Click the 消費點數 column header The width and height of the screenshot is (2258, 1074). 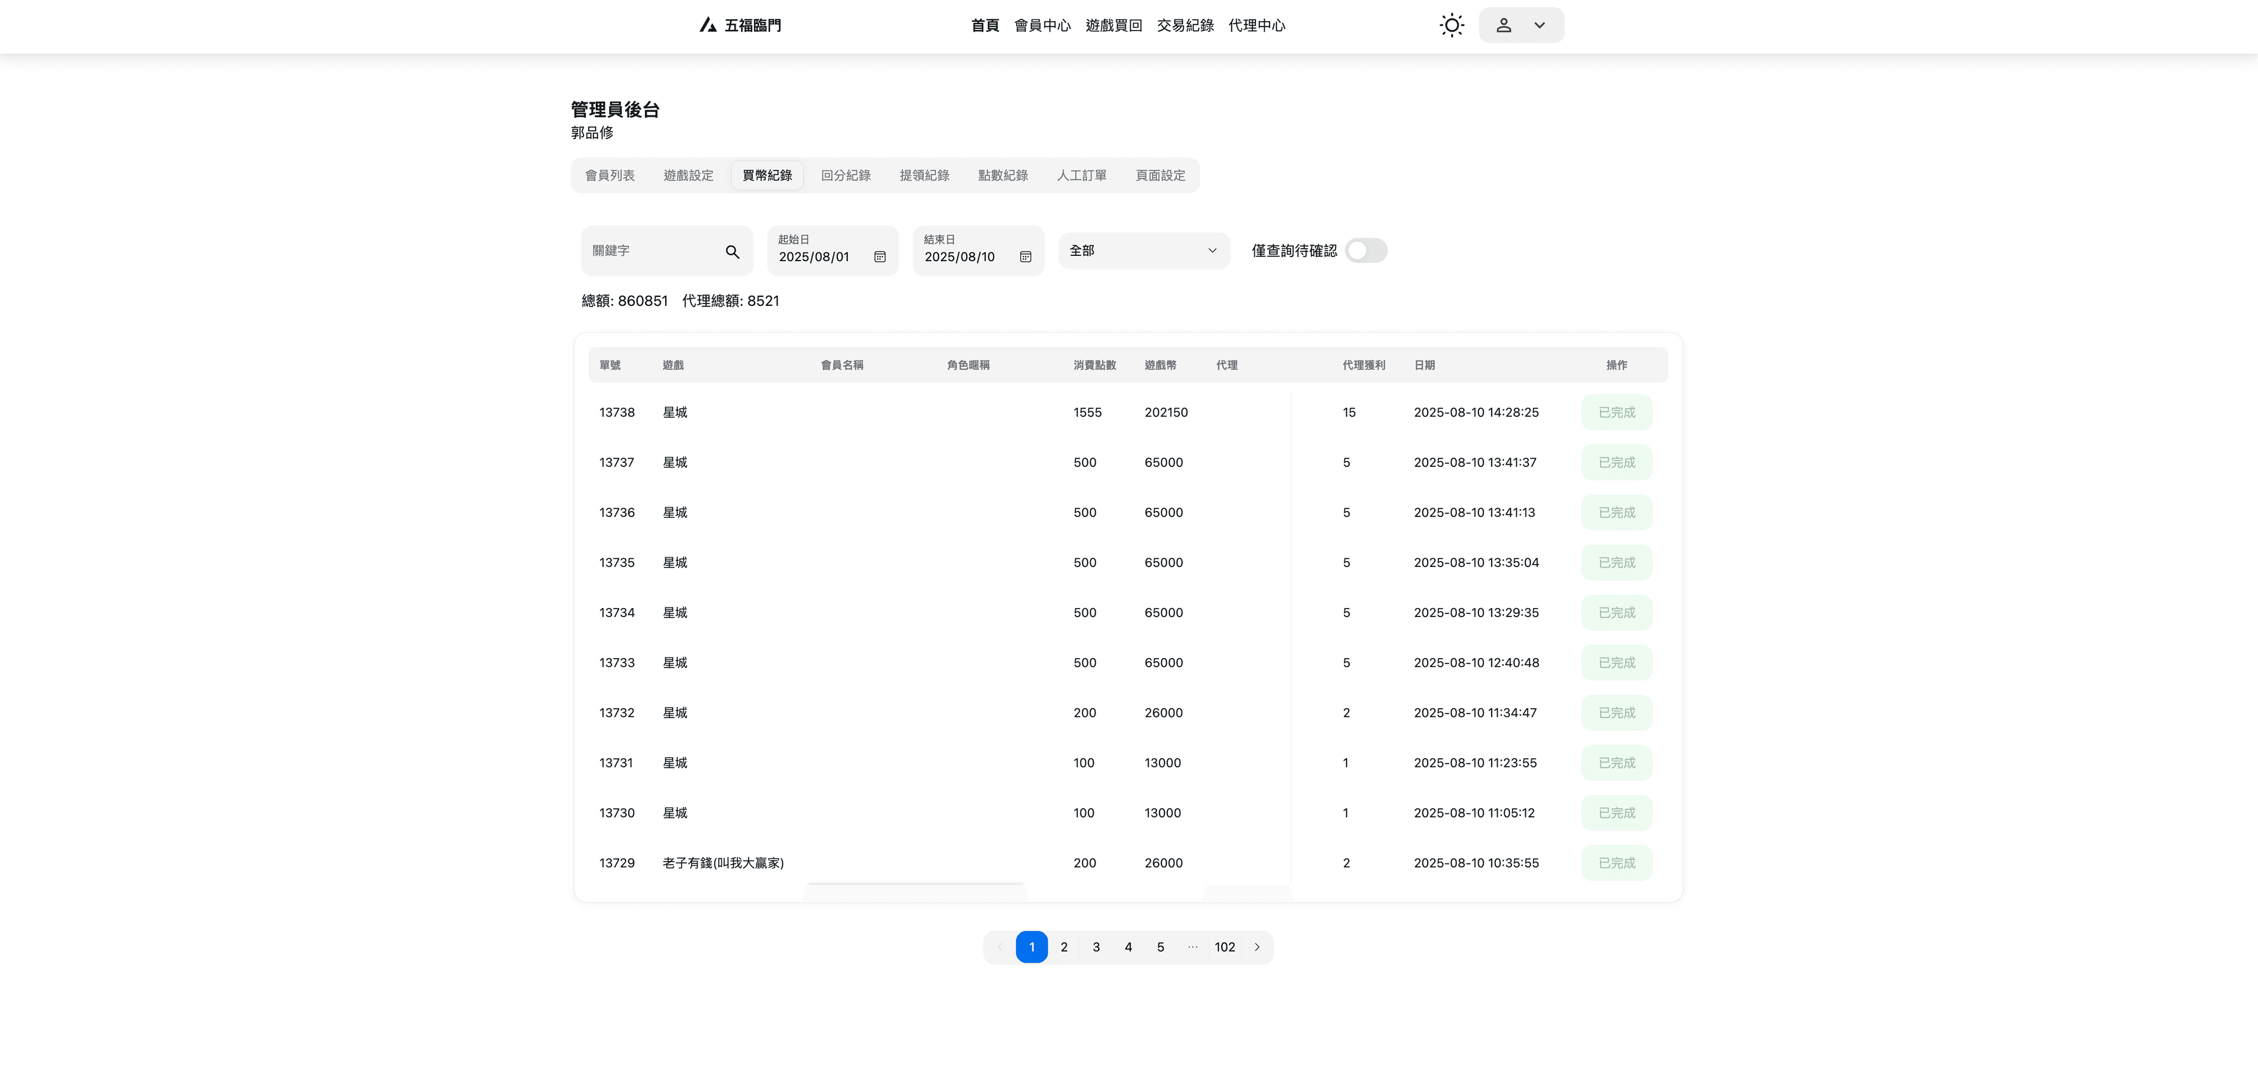(1094, 365)
